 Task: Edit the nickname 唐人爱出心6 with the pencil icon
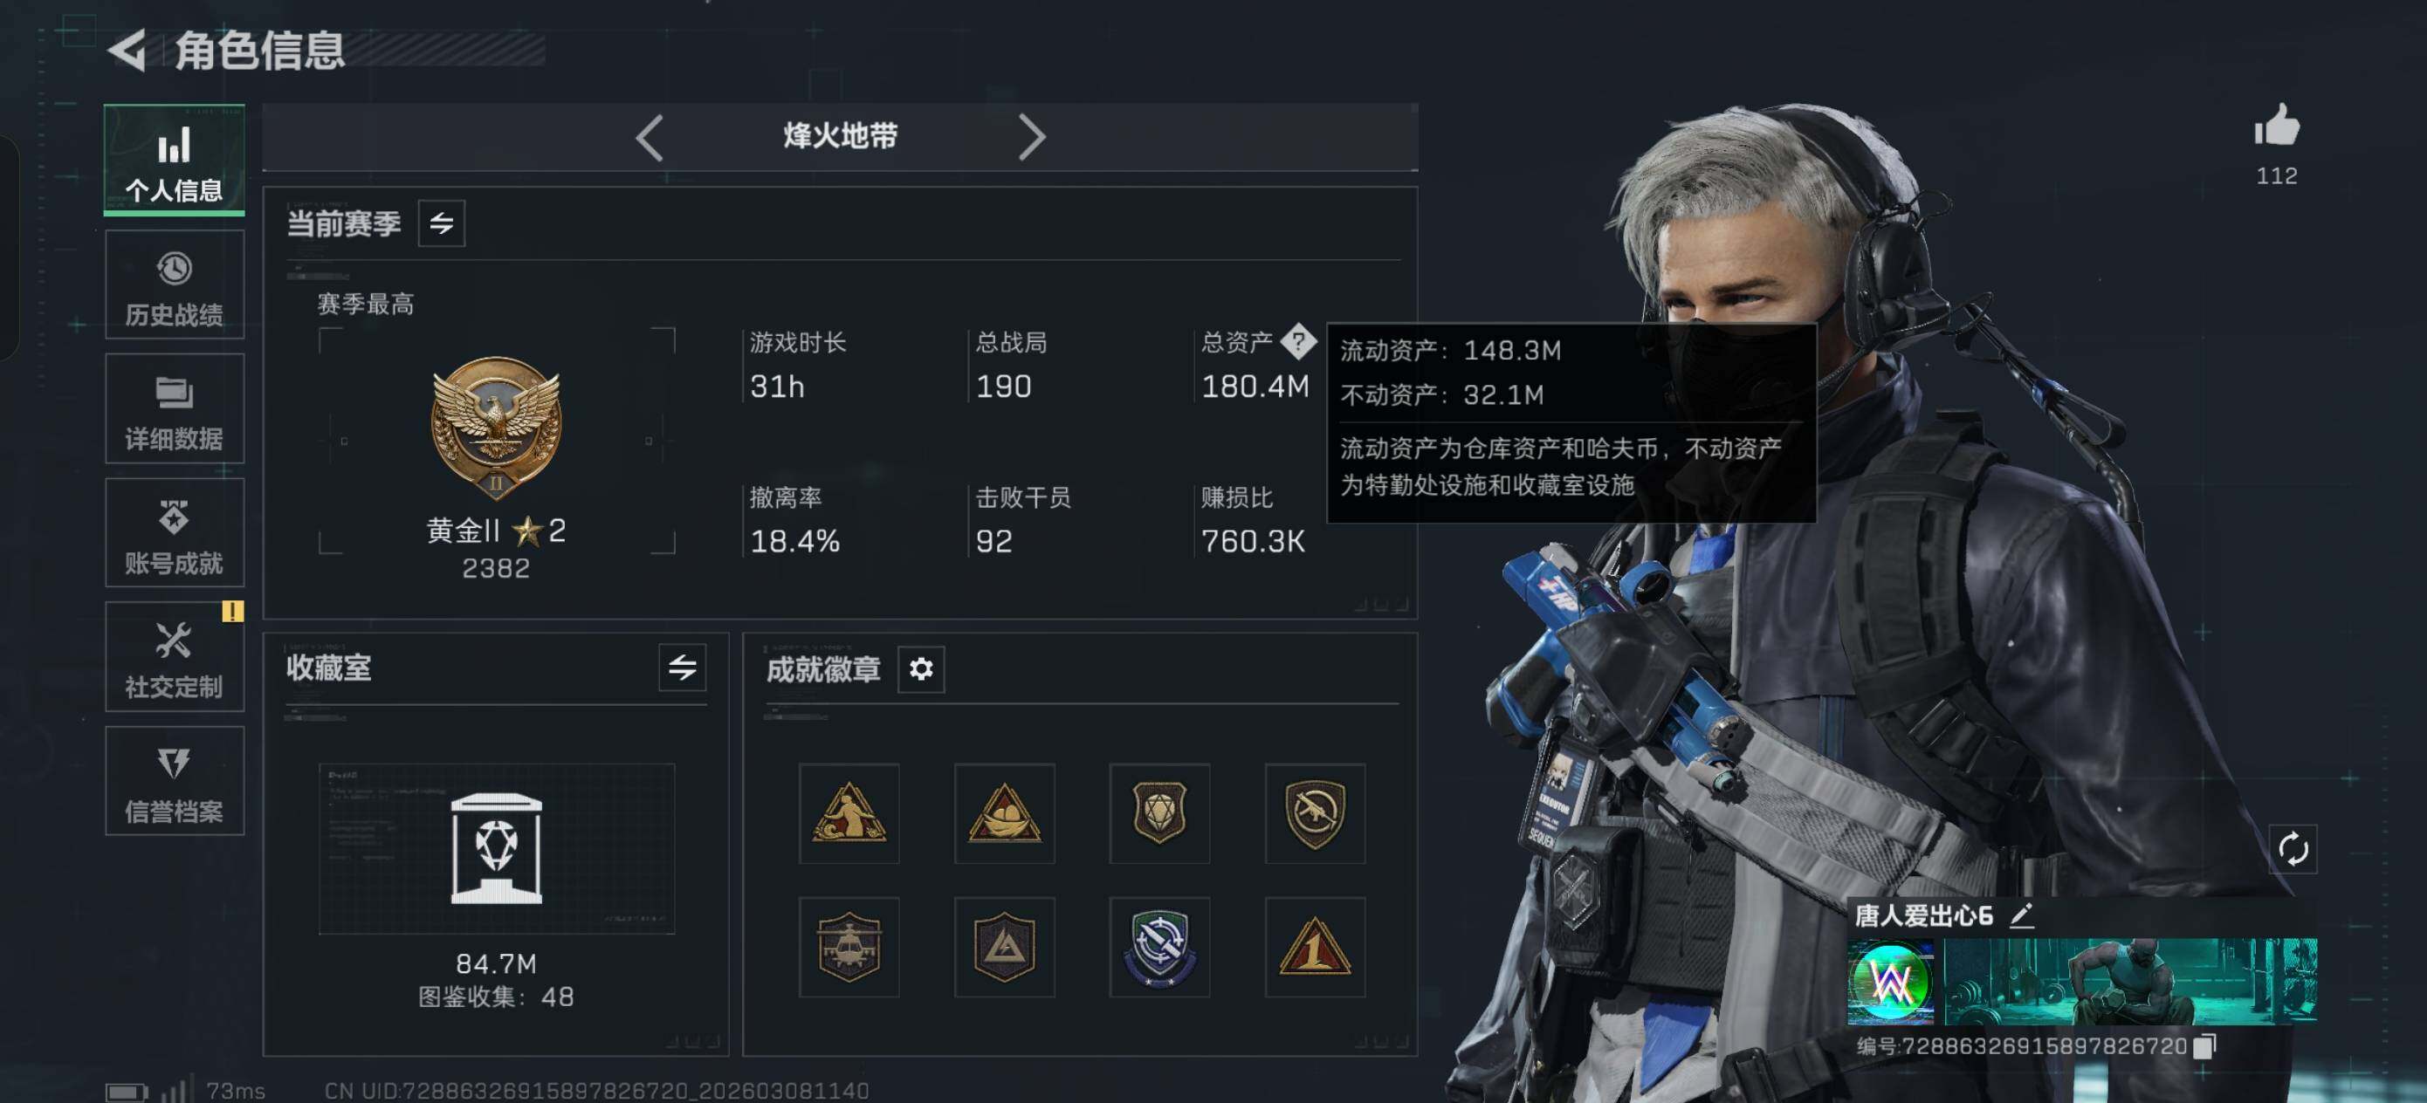click(2021, 915)
